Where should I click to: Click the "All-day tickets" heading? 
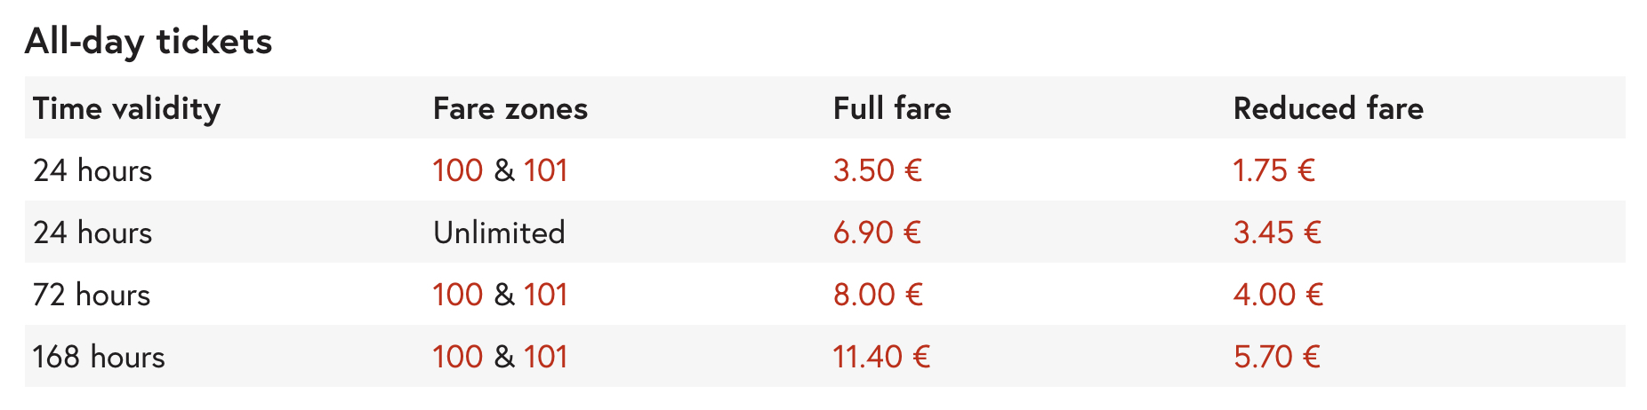[x=149, y=41]
